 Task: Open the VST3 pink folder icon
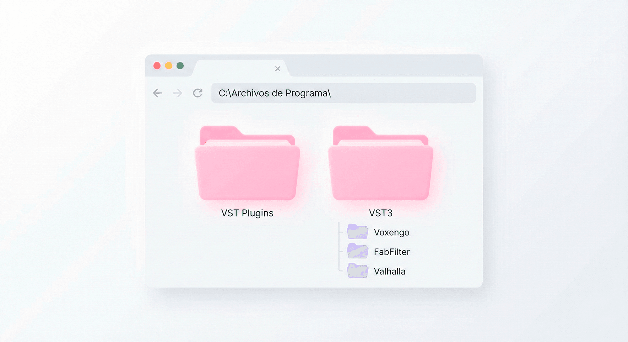(381, 163)
